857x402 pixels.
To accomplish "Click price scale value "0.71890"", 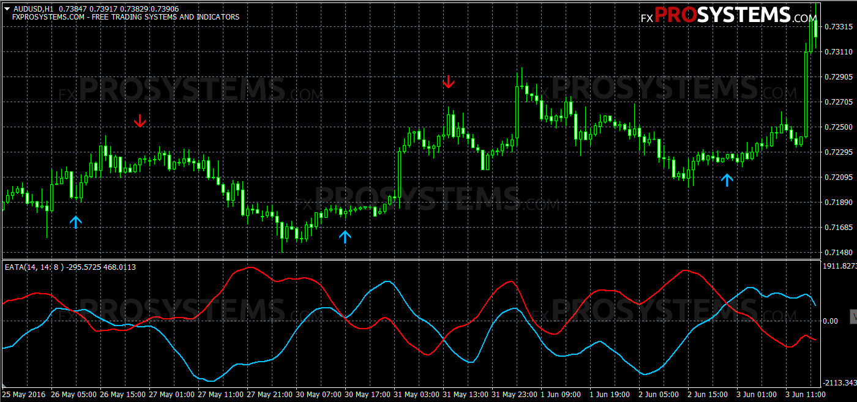I will 839,203.
